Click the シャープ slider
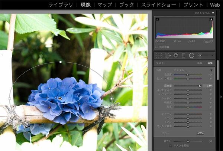The height and width of the screenshot is (151, 223). (x=188, y=114)
